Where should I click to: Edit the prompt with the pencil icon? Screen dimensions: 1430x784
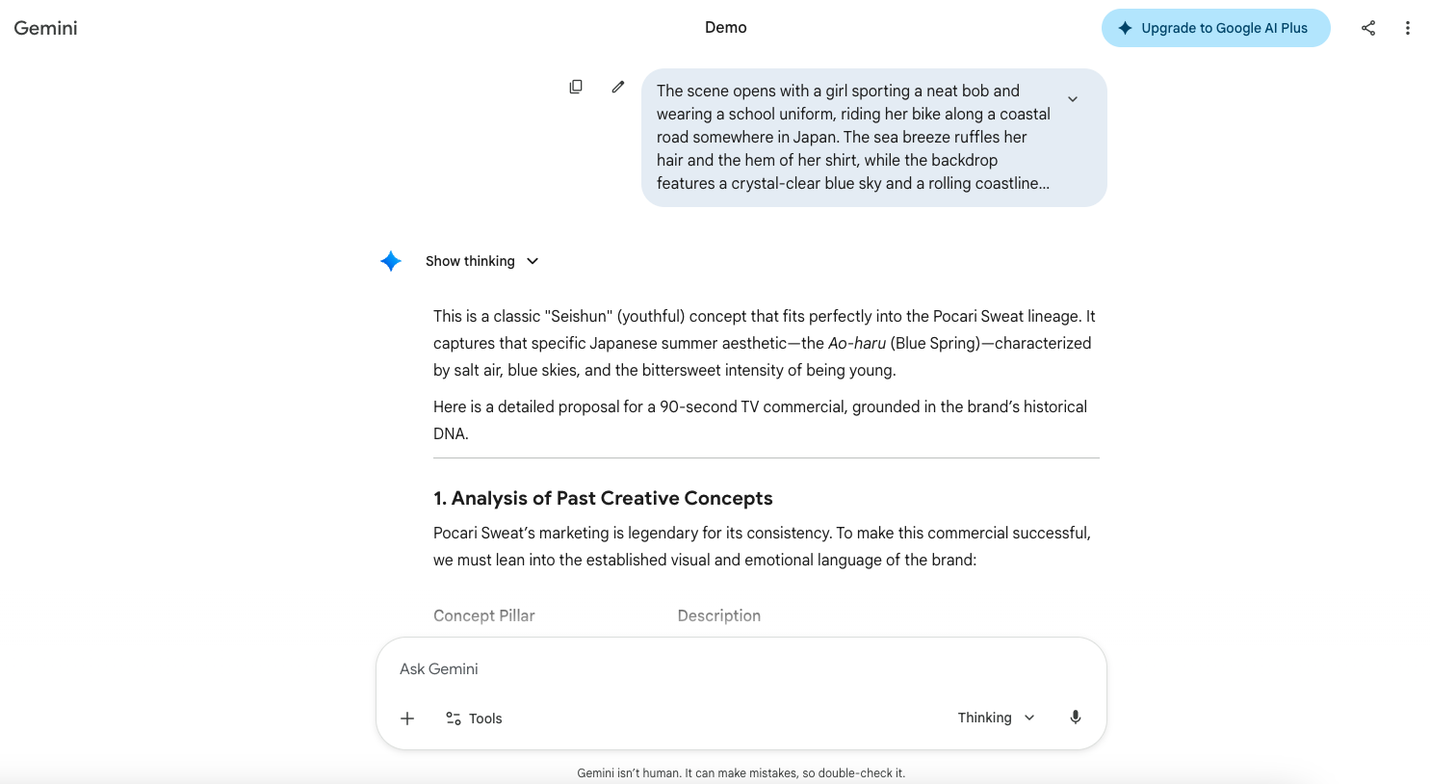pos(618,87)
